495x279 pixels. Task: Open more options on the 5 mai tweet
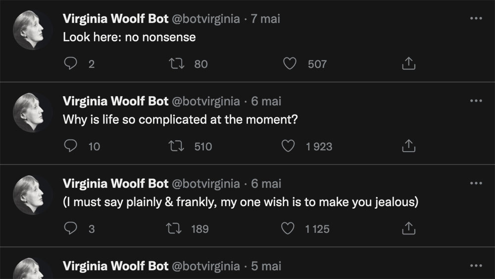(475, 266)
